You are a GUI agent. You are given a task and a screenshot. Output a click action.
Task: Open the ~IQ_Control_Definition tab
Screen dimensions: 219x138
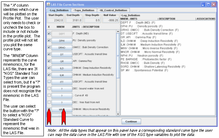pyautogui.click(x=113, y=10)
